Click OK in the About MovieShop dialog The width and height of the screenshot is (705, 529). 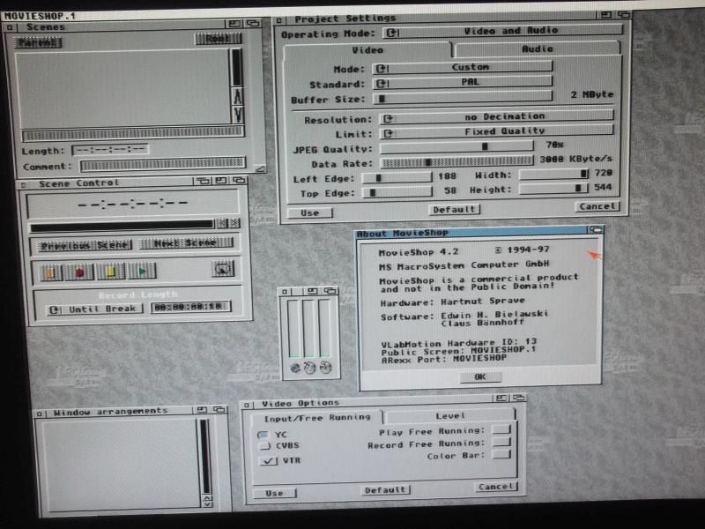479,376
